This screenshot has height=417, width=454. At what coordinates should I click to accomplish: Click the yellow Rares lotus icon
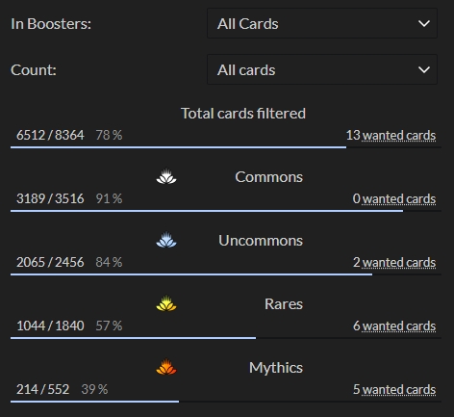(166, 303)
